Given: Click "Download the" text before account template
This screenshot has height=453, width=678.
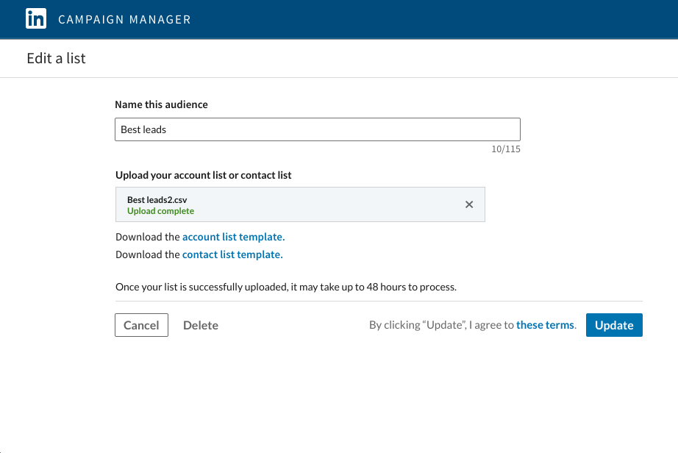Looking at the screenshot, I should tap(148, 237).
